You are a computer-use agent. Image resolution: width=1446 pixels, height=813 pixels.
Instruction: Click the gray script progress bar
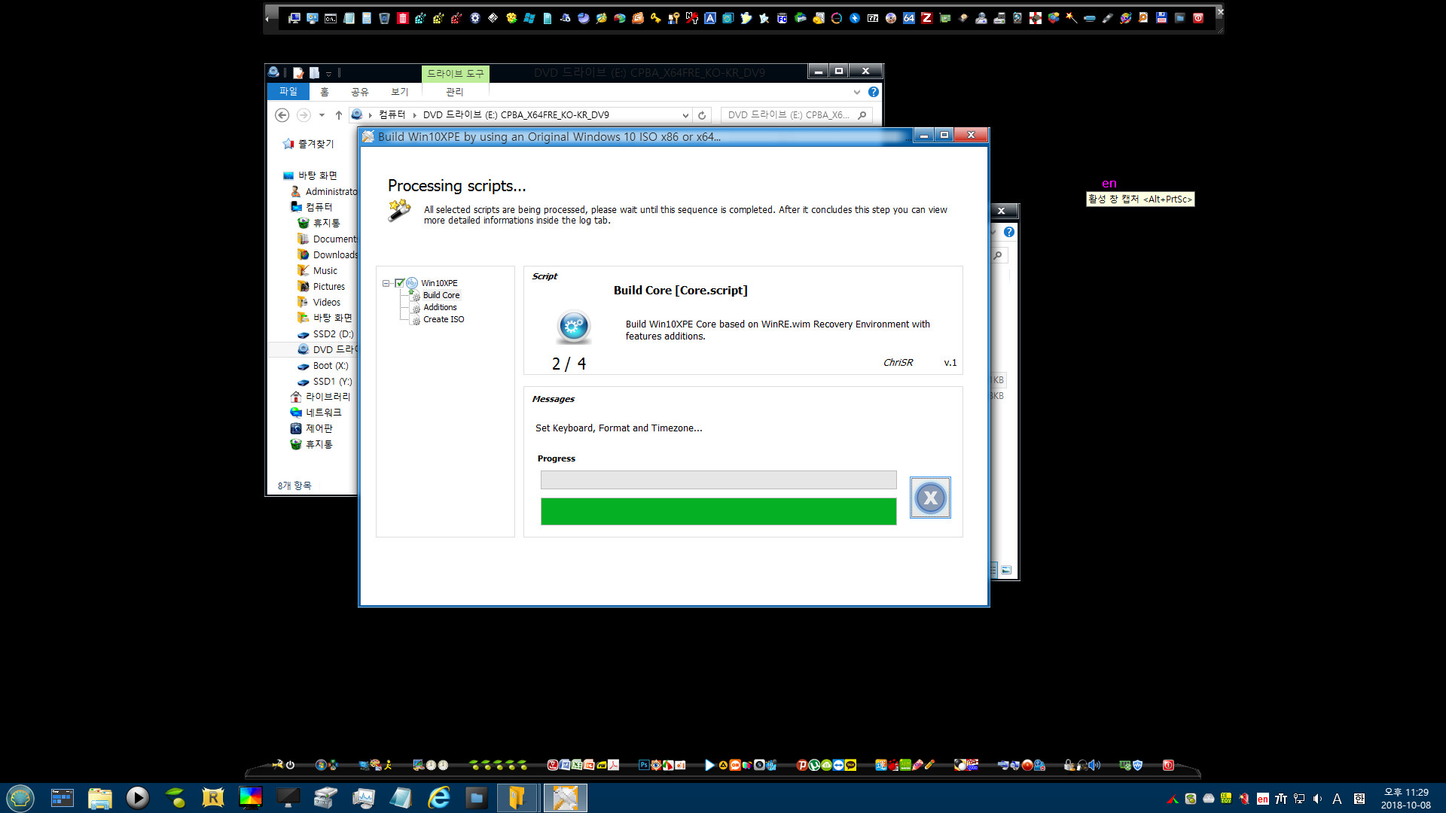pyautogui.click(x=718, y=480)
